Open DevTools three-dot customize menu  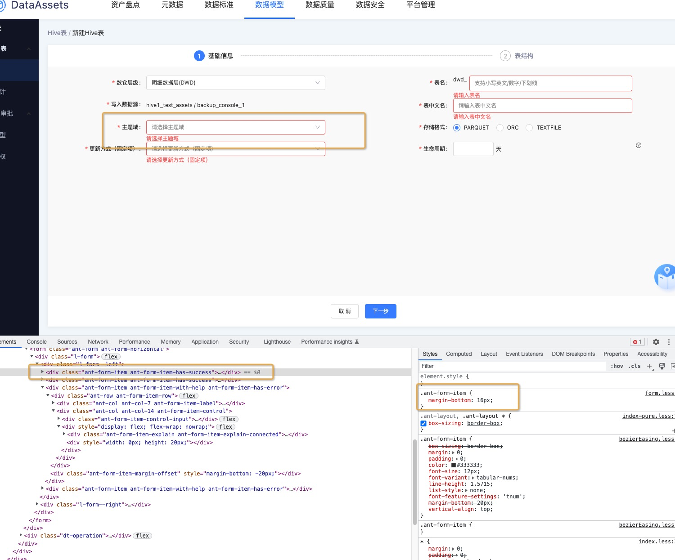pyautogui.click(x=669, y=342)
